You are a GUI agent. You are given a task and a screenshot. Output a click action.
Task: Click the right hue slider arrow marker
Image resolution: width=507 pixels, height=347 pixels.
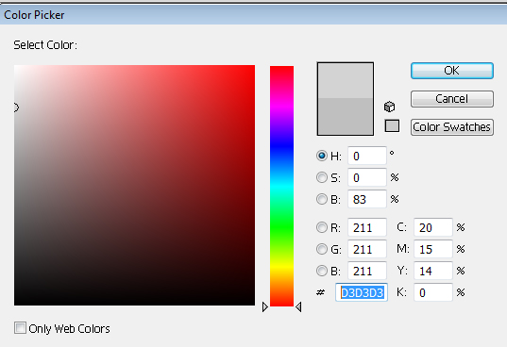pyautogui.click(x=298, y=307)
